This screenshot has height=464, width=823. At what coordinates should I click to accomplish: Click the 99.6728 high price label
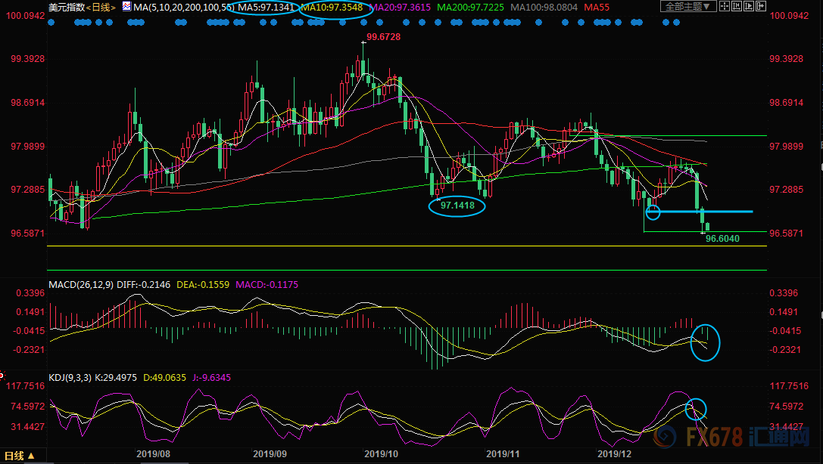383,37
